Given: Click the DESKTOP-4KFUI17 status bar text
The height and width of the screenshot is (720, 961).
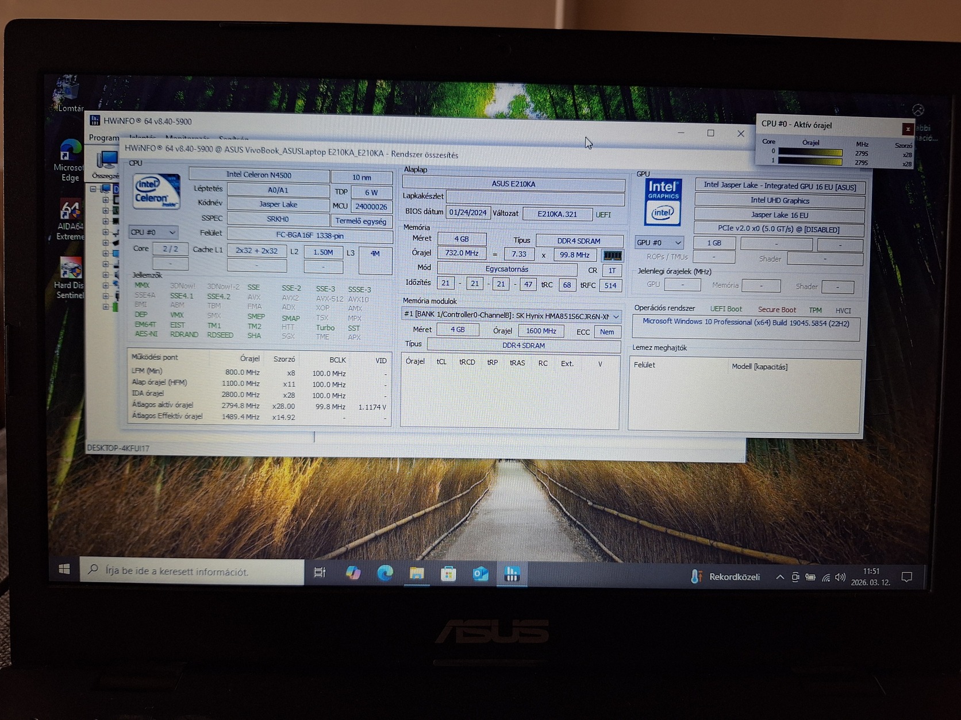Looking at the screenshot, I should tap(118, 448).
